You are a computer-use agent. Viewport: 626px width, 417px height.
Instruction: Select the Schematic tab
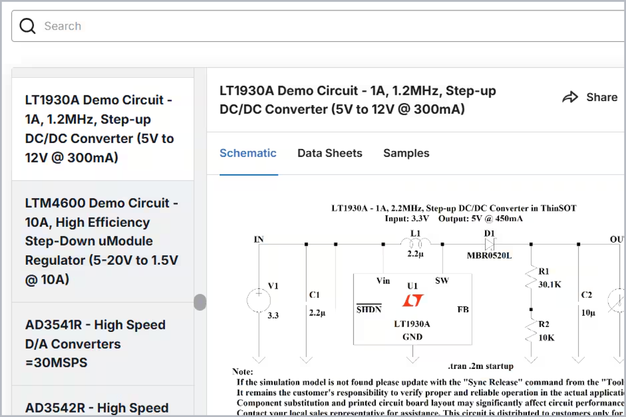(x=248, y=153)
